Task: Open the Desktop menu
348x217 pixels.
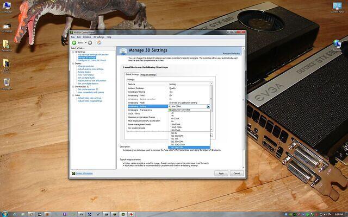Action: pos(87,37)
